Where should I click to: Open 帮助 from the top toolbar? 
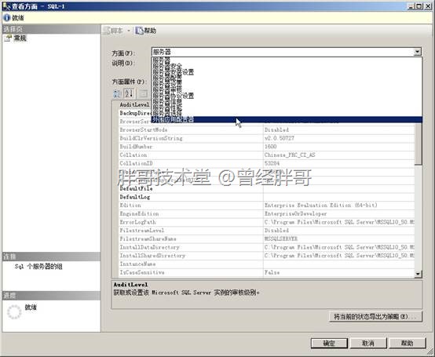(146, 31)
